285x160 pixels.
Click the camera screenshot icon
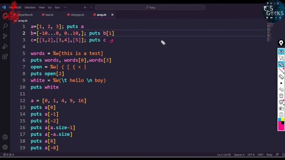(x=281, y=108)
